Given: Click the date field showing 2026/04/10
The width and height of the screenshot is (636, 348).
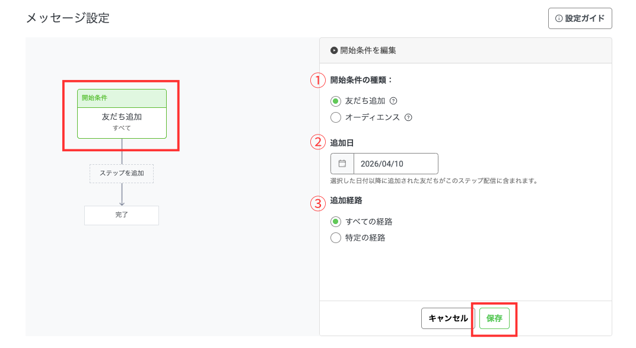Looking at the screenshot, I should pos(395,163).
